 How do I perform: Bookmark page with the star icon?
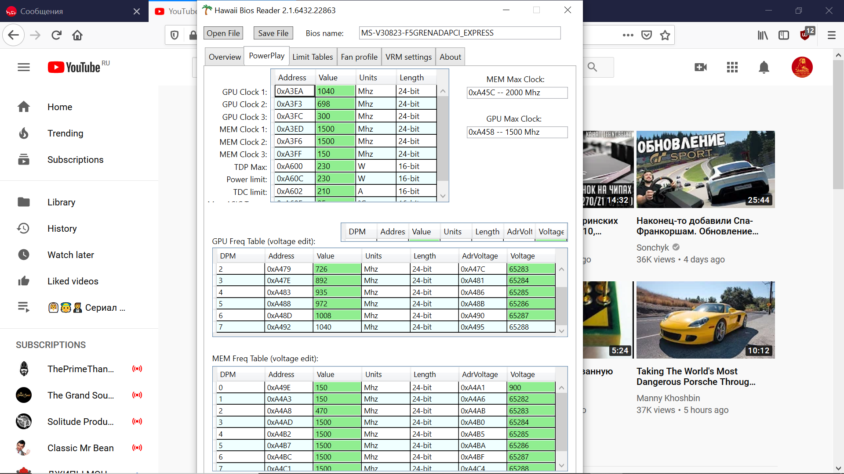pos(665,35)
